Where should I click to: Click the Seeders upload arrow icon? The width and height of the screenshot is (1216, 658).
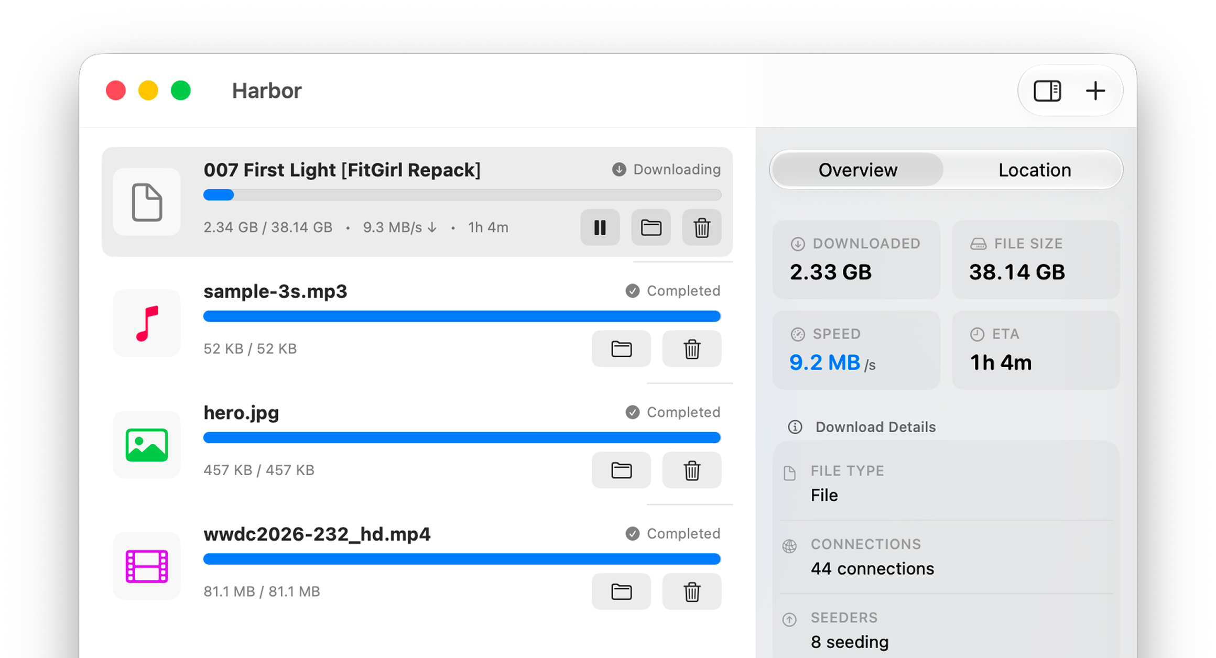(x=789, y=620)
